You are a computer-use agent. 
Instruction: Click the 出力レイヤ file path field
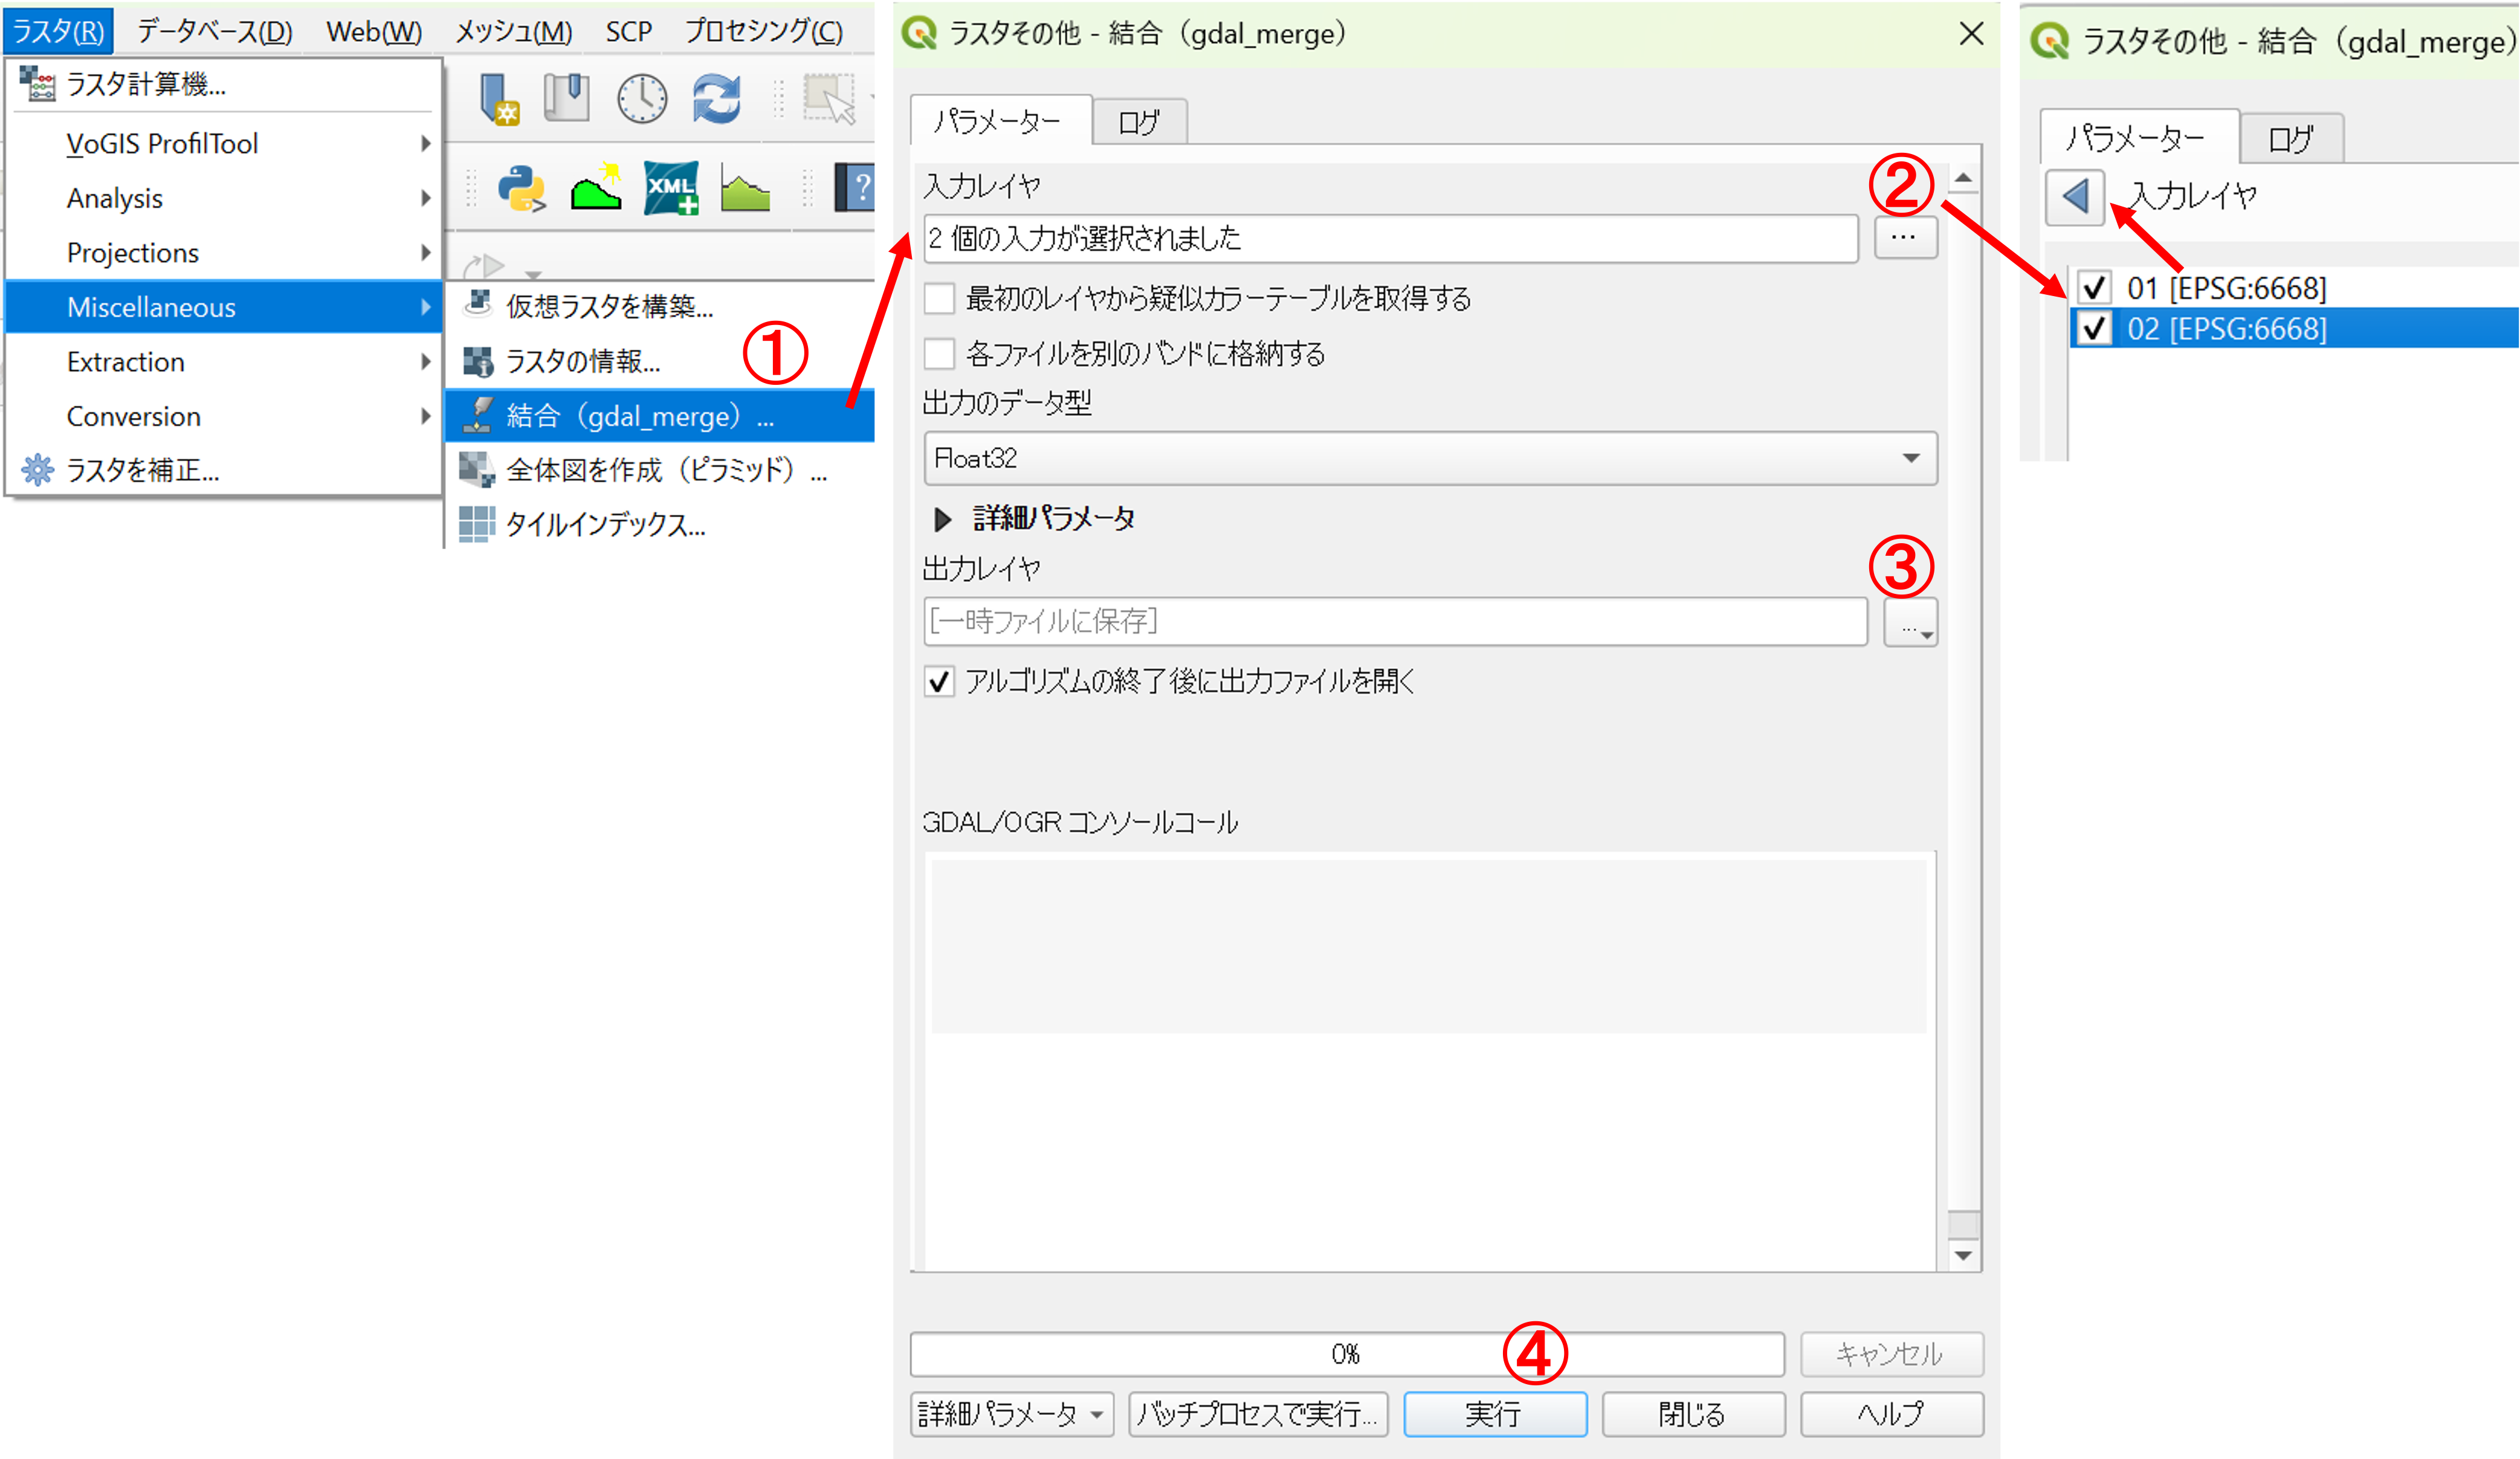click(1395, 622)
